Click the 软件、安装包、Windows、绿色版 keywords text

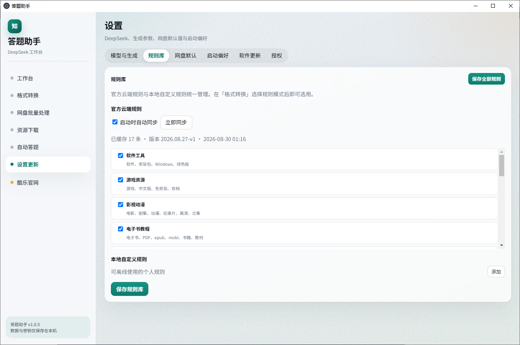(x=158, y=164)
